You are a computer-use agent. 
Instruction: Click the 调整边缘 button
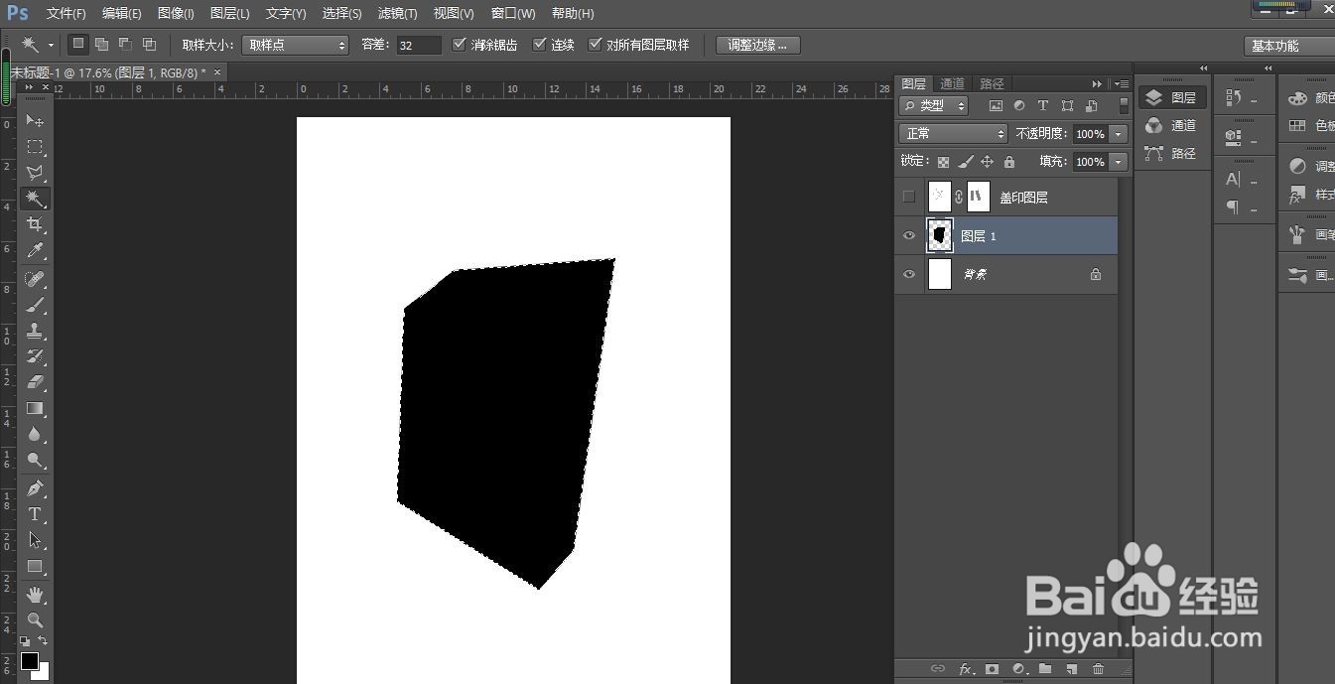click(758, 45)
